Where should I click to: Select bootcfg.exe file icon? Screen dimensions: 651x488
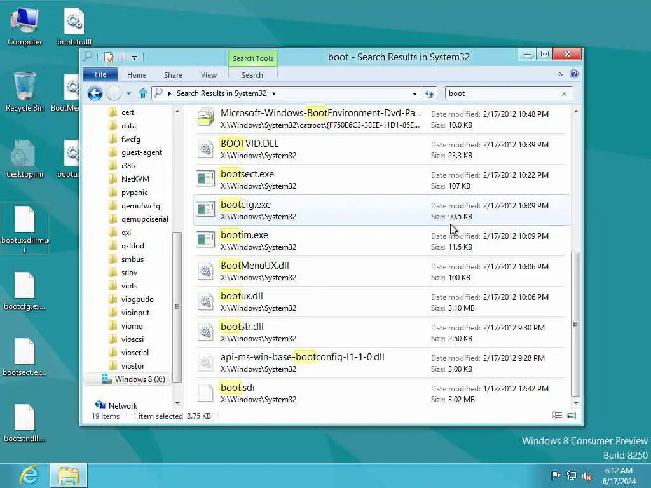point(205,210)
